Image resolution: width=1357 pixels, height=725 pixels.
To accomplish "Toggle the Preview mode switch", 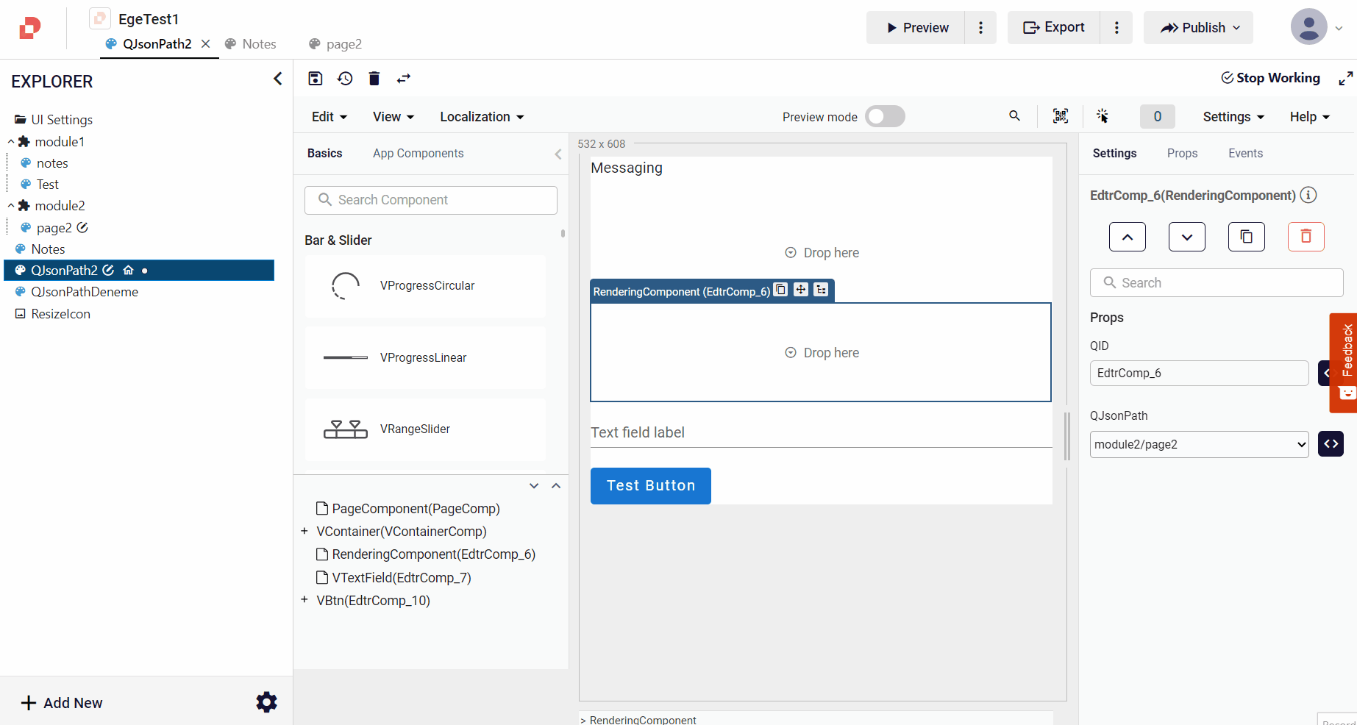I will [885, 117].
